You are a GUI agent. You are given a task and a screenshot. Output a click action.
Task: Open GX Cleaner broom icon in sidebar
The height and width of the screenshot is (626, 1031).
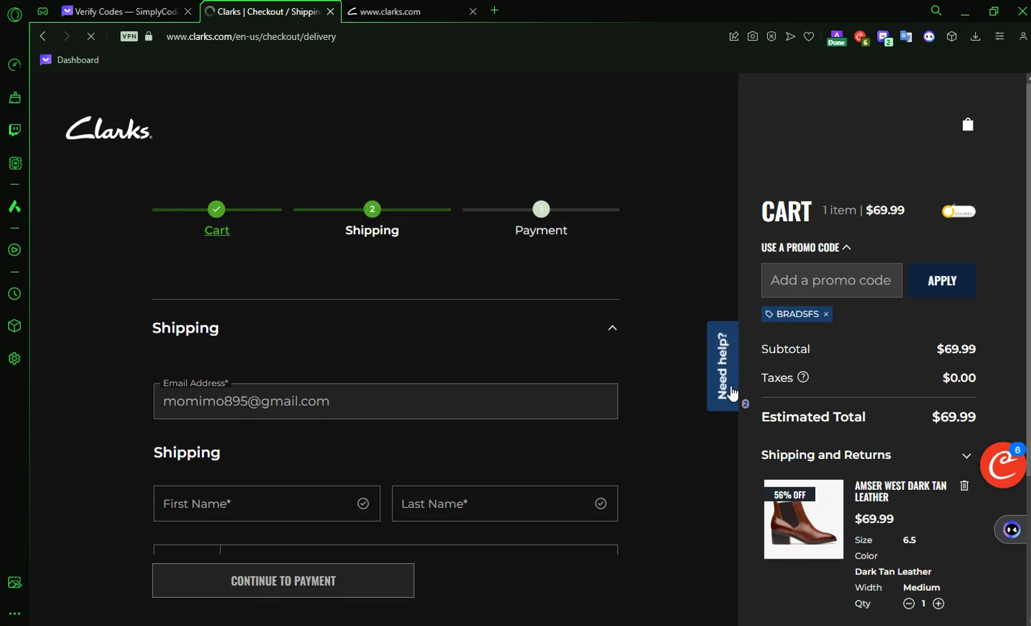point(14,98)
